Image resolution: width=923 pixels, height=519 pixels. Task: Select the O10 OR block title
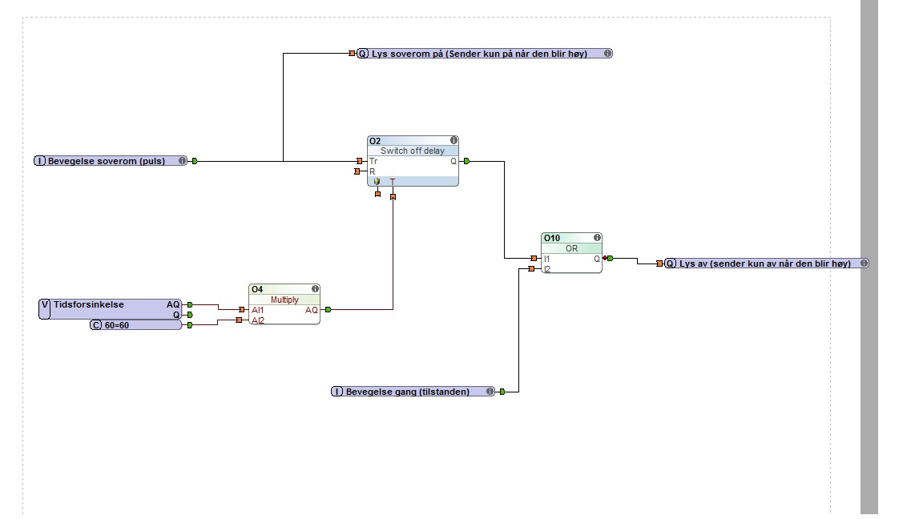pos(553,238)
